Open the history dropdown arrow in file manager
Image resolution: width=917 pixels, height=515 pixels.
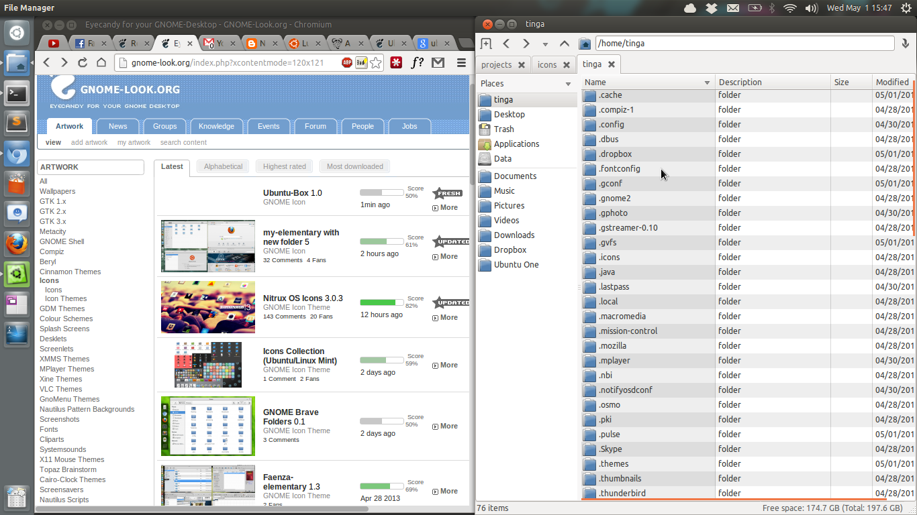(x=545, y=44)
